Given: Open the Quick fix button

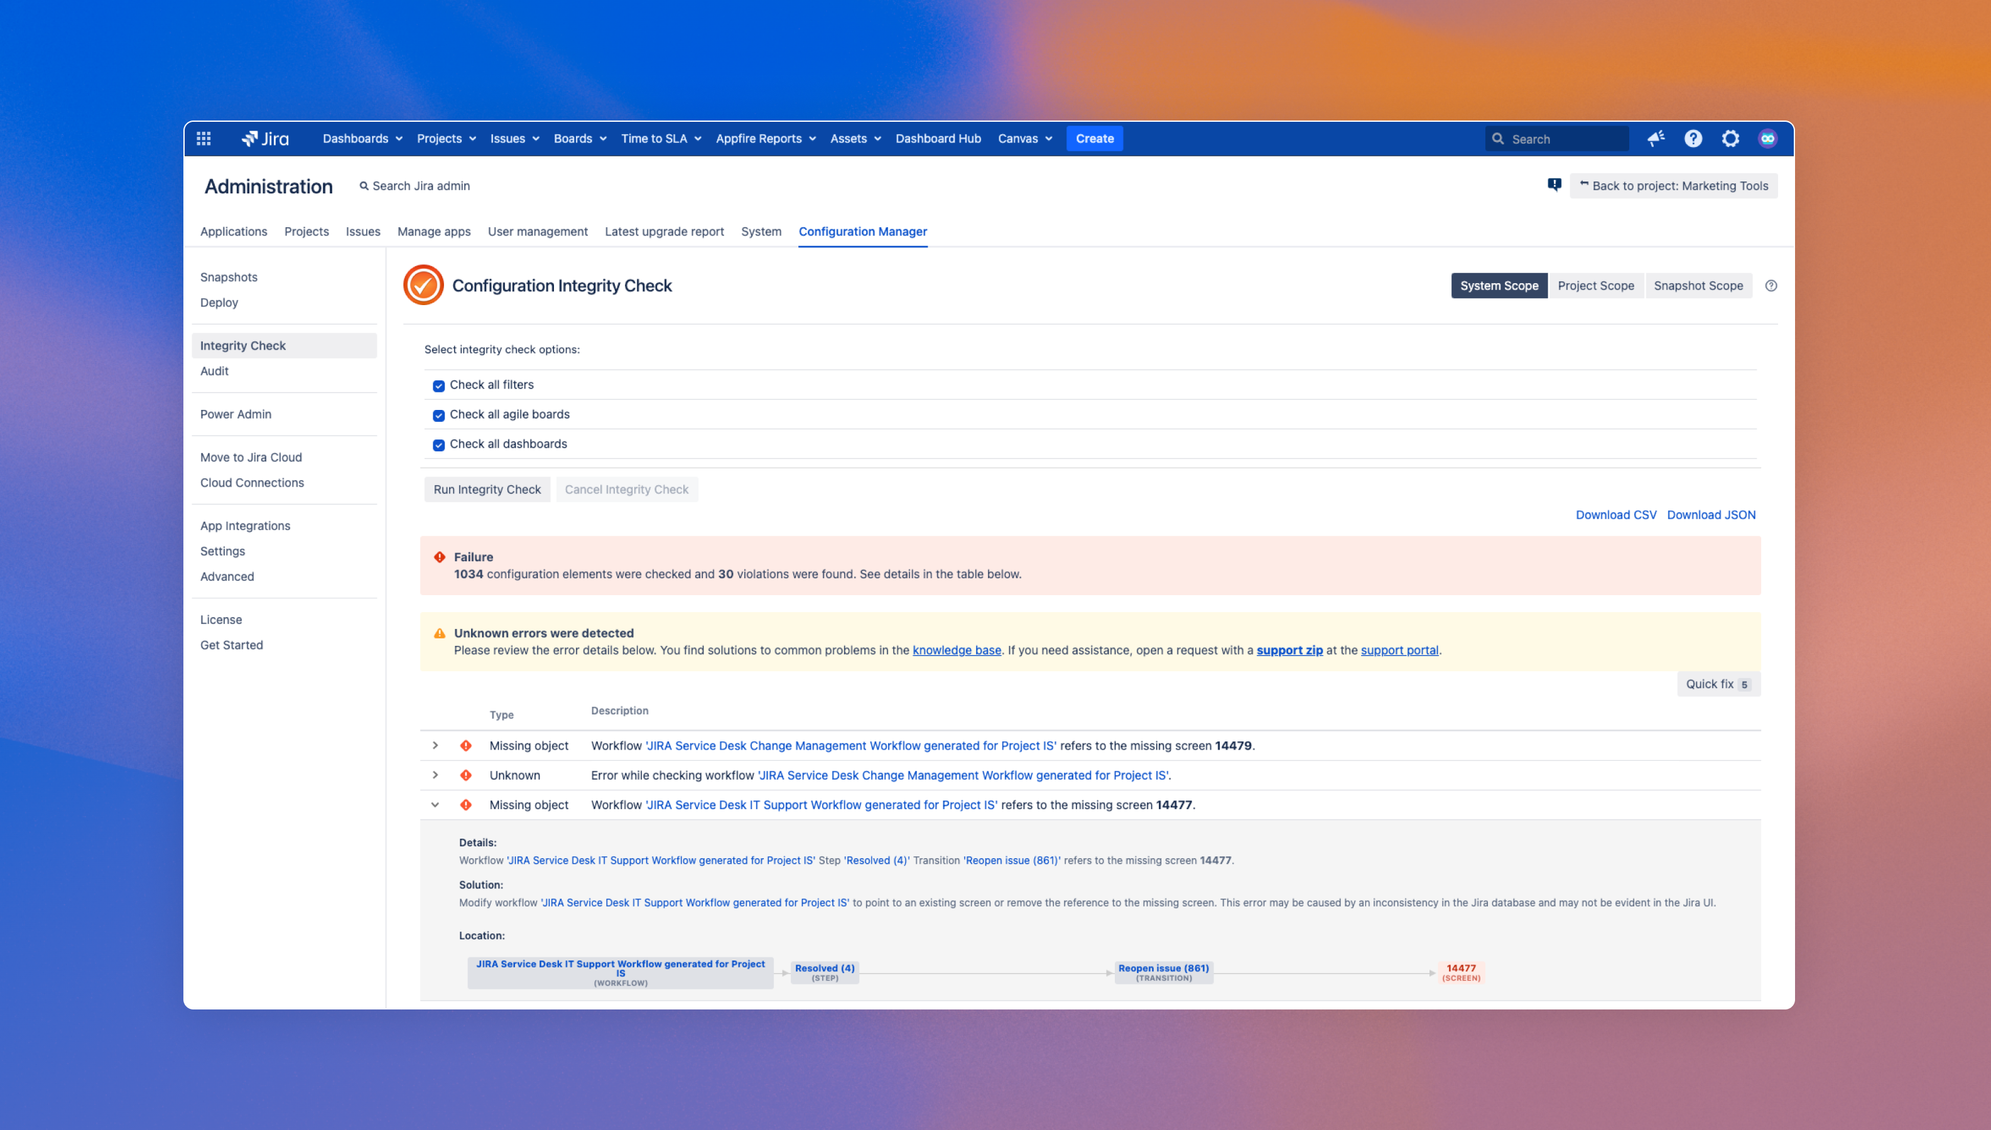Looking at the screenshot, I should (x=1718, y=684).
